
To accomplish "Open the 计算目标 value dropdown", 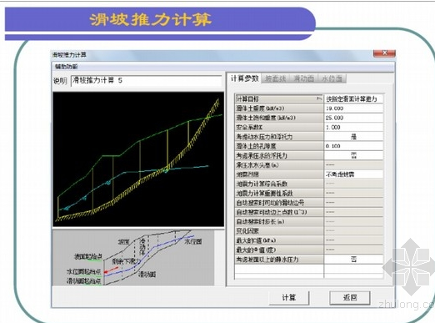I will click(353, 98).
